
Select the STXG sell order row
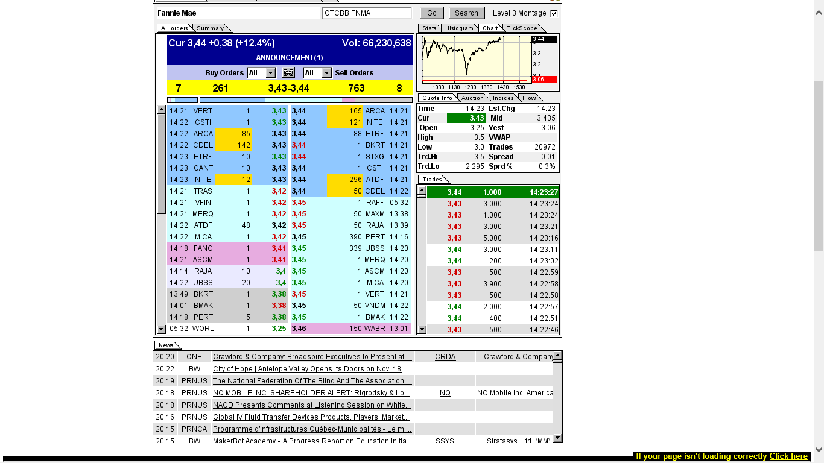point(351,157)
